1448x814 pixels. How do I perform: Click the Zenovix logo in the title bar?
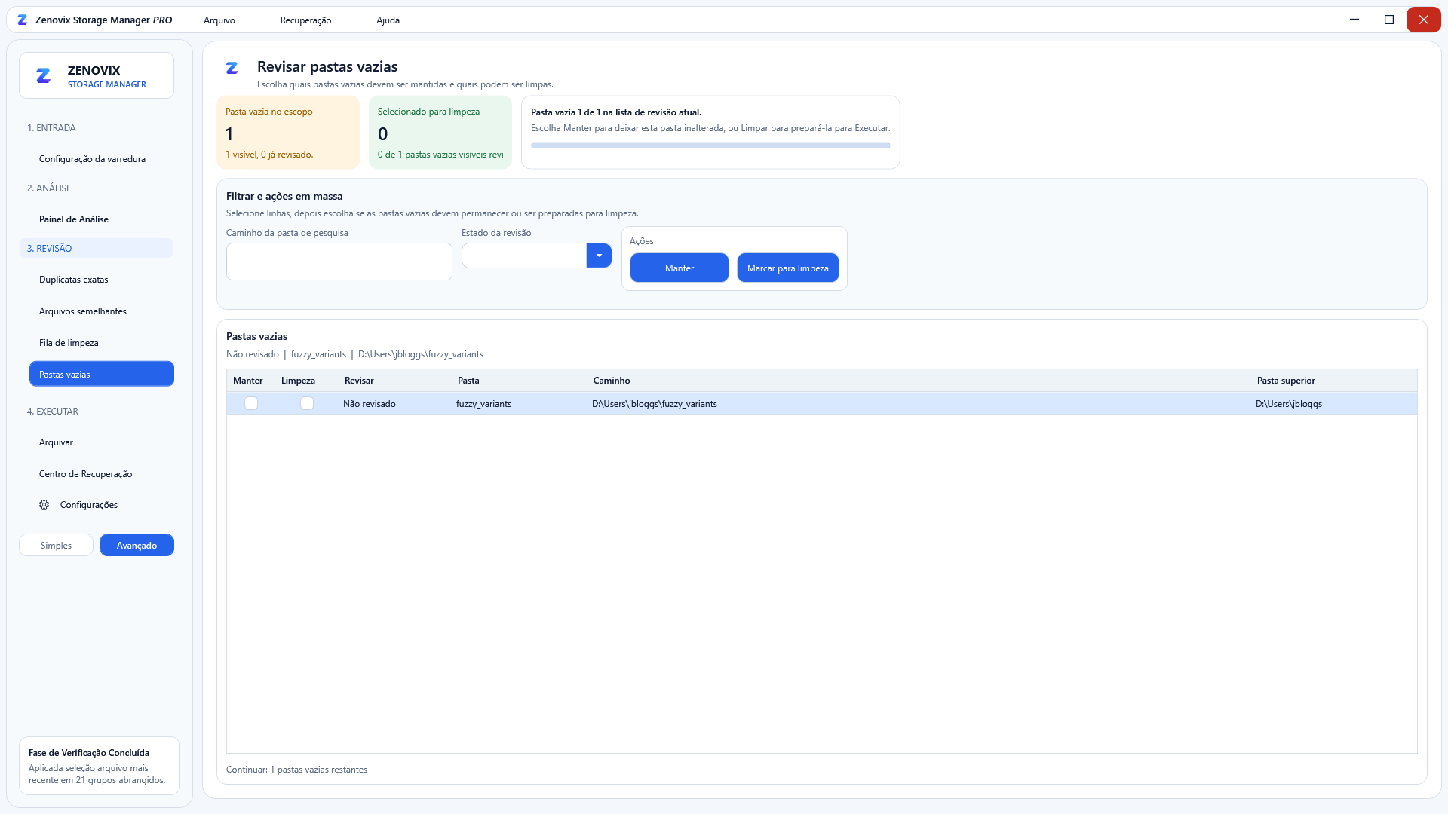click(23, 20)
